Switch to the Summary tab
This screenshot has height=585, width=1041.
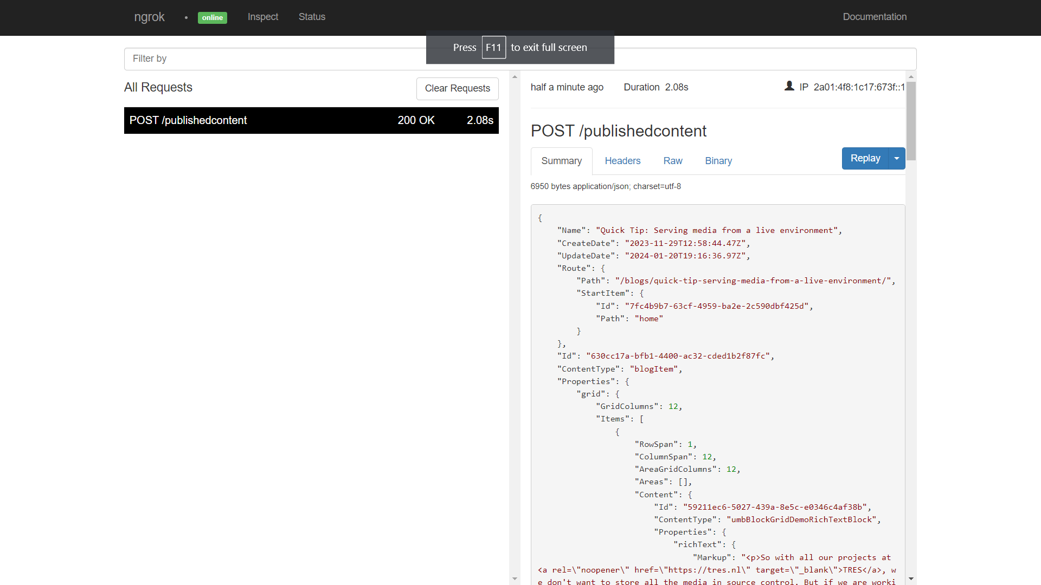point(561,161)
